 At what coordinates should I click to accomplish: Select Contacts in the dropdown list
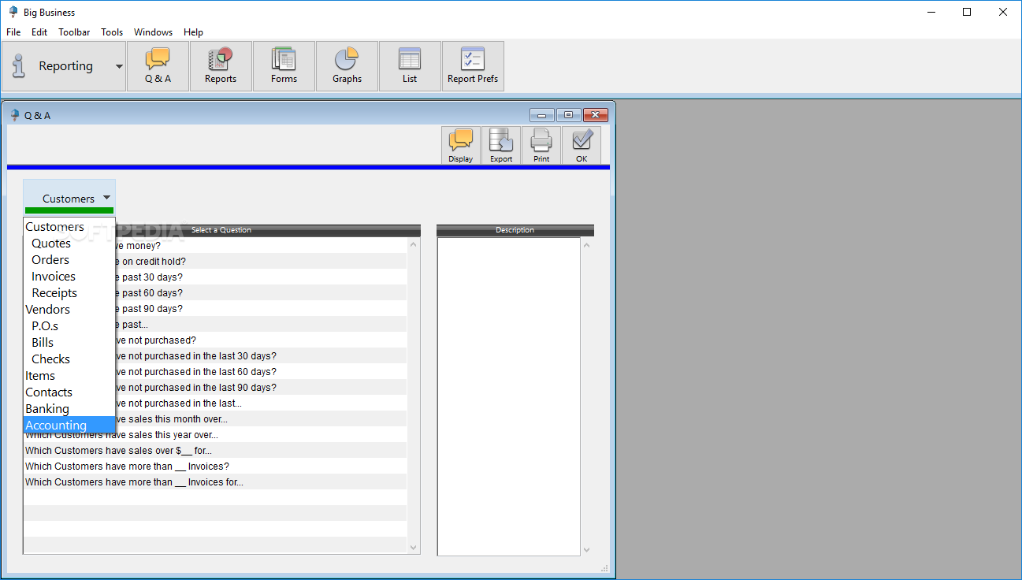pos(69,392)
